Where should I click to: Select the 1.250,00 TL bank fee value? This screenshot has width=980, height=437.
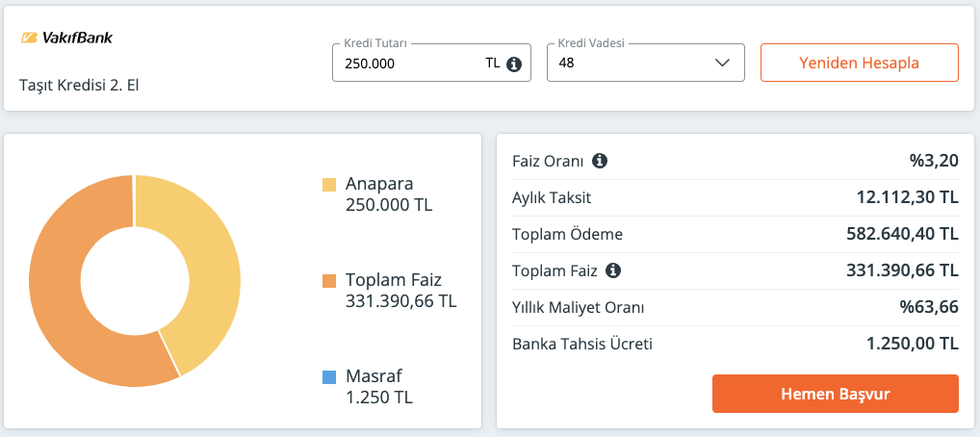tap(913, 344)
